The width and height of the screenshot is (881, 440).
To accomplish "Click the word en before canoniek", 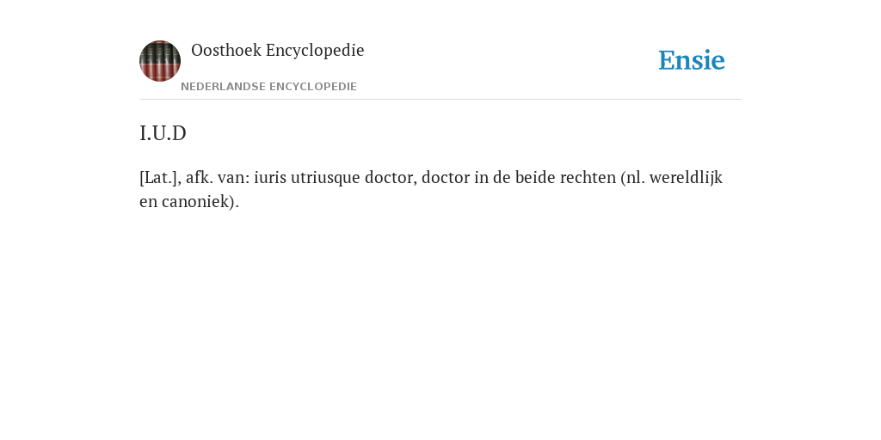I will (148, 202).
